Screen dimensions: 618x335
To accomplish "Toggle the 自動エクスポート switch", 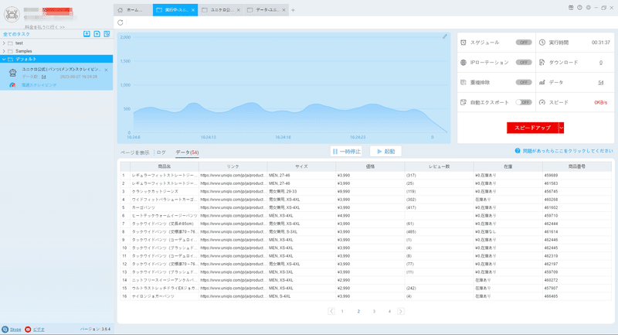I will click(x=524, y=102).
